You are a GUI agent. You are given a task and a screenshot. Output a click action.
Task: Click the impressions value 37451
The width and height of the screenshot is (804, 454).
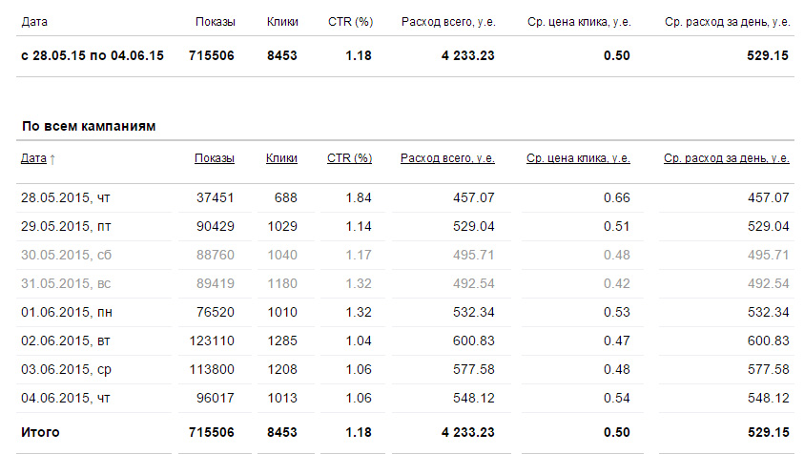(x=216, y=197)
